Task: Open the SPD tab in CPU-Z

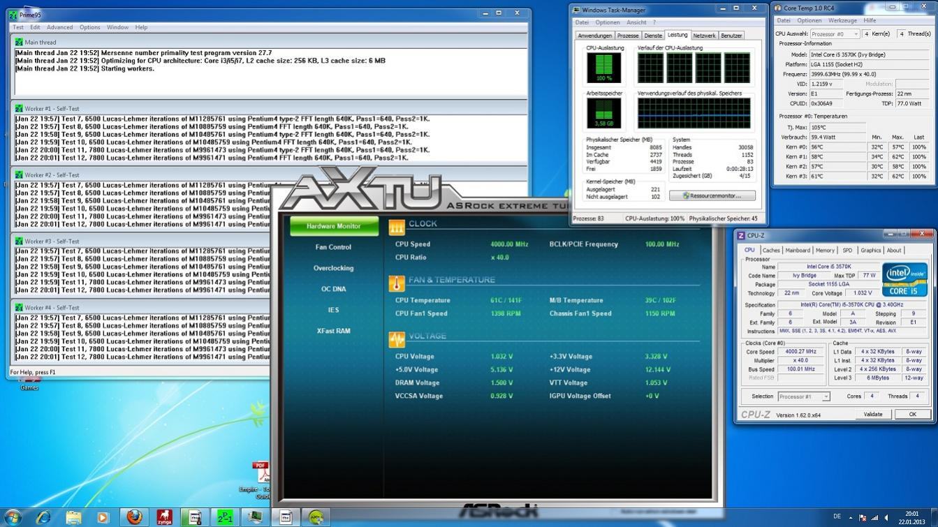Action: click(847, 250)
